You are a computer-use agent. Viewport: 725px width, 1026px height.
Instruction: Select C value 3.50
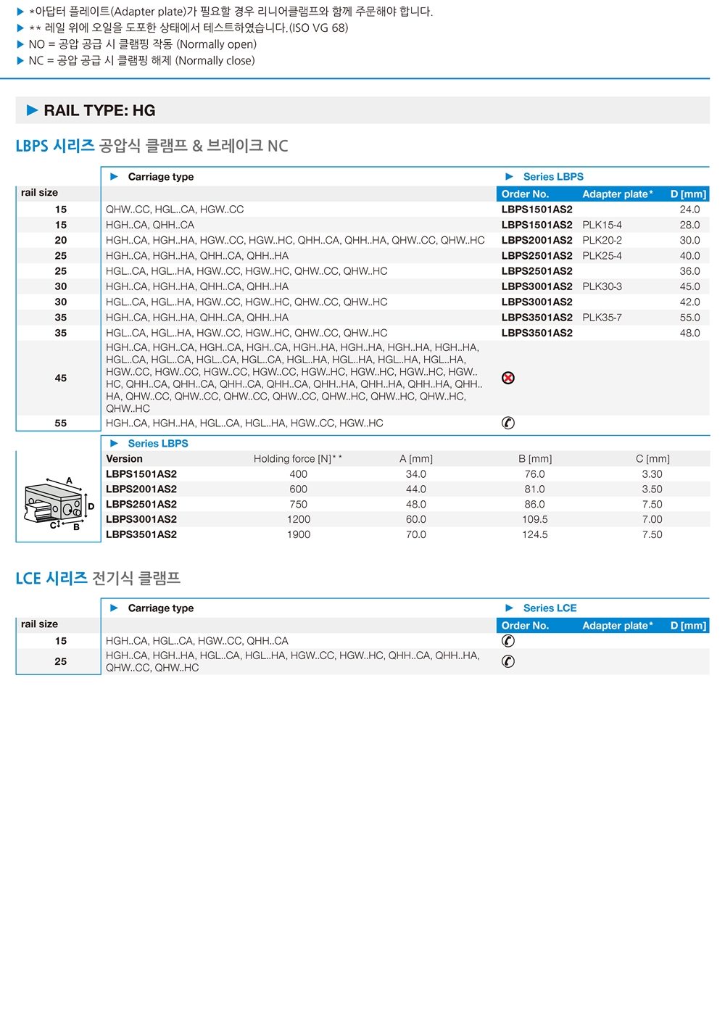pyautogui.click(x=652, y=489)
